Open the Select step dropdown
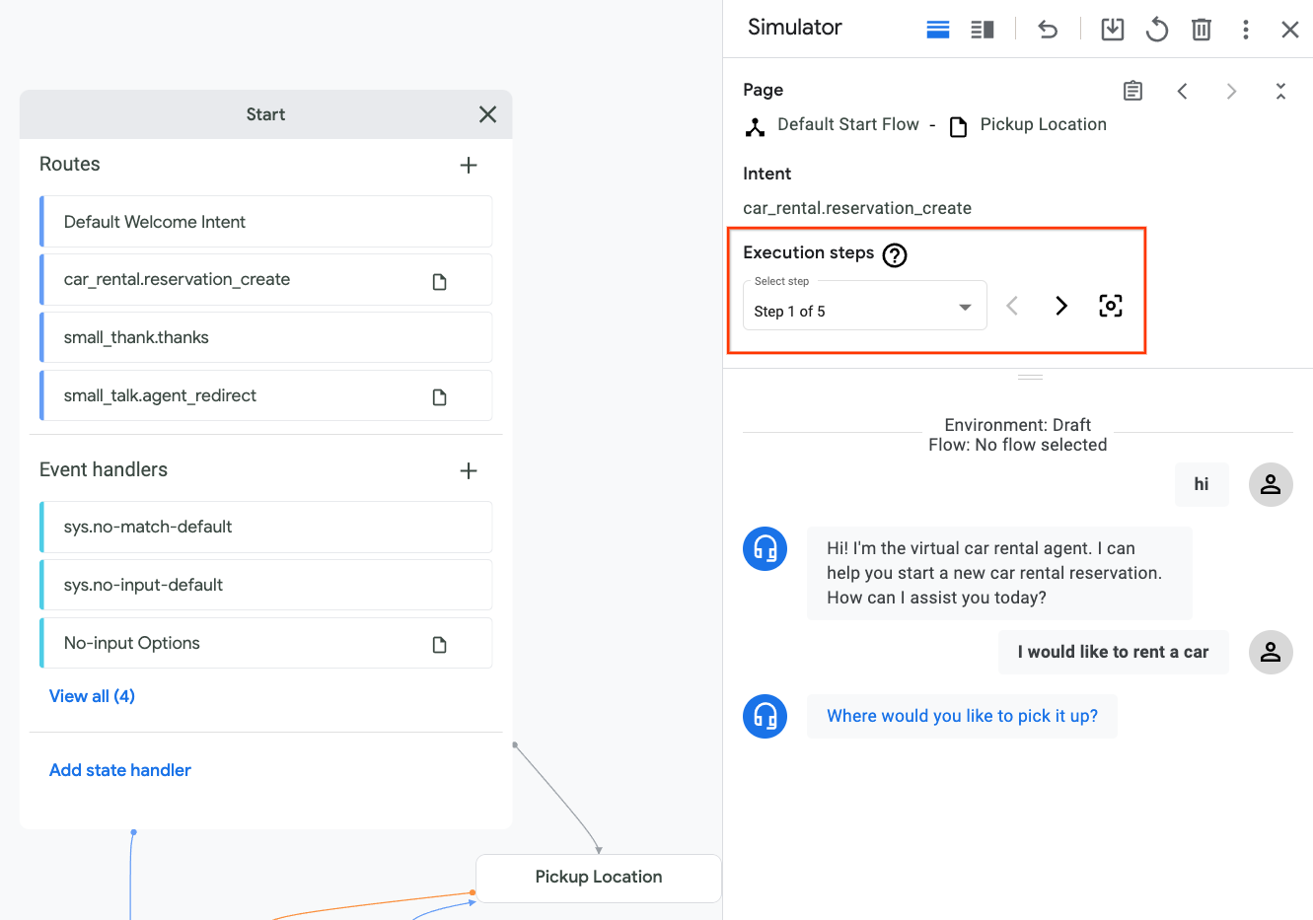Screen dimensions: 1313x920 pyautogui.click(x=864, y=306)
